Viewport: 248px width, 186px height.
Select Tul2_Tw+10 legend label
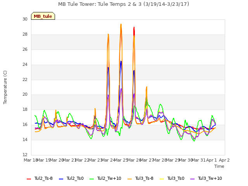(x=109, y=178)
